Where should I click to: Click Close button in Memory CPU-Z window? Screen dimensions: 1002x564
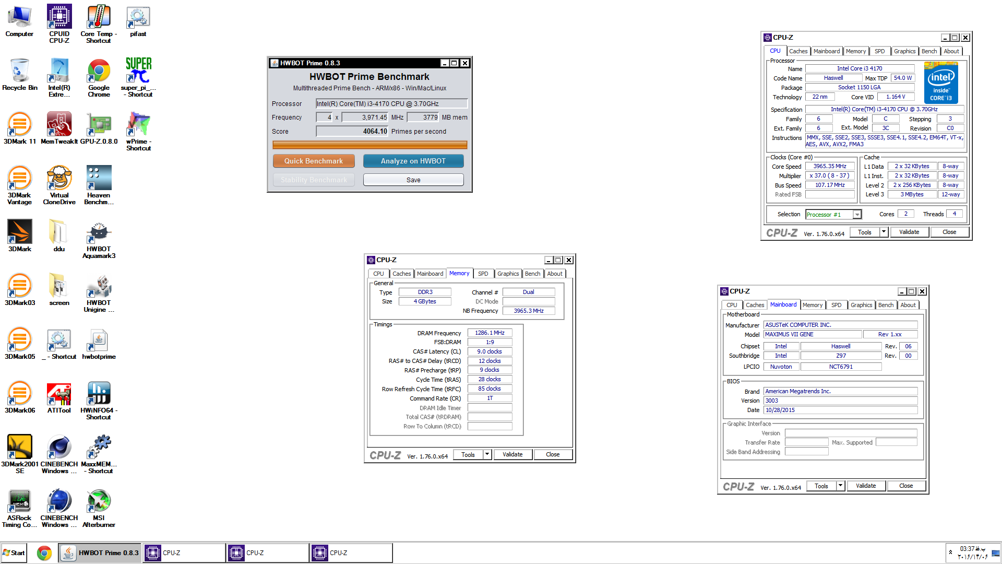pyautogui.click(x=553, y=454)
